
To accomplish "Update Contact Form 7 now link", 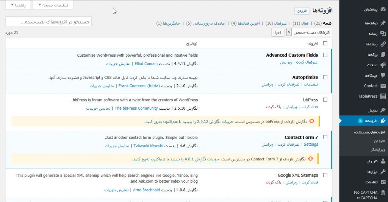I will click(x=149, y=159).
